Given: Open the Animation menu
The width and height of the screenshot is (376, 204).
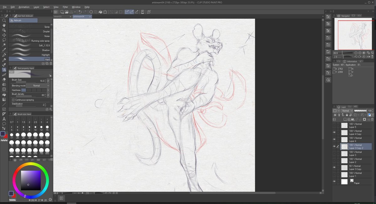Looking at the screenshot, I should tap(24, 7).
